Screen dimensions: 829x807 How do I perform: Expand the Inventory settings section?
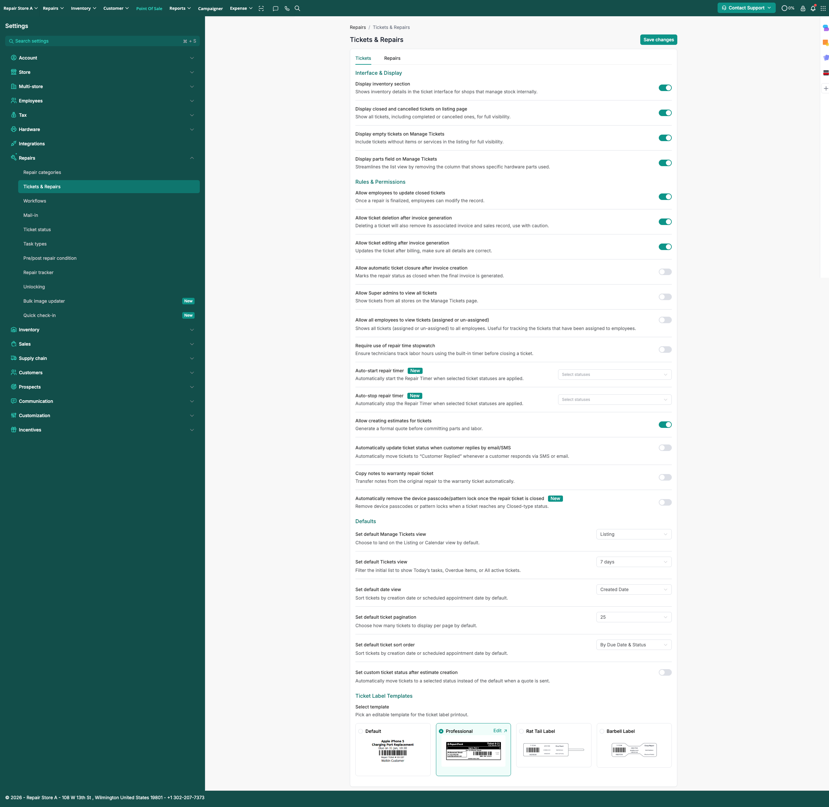(x=29, y=330)
